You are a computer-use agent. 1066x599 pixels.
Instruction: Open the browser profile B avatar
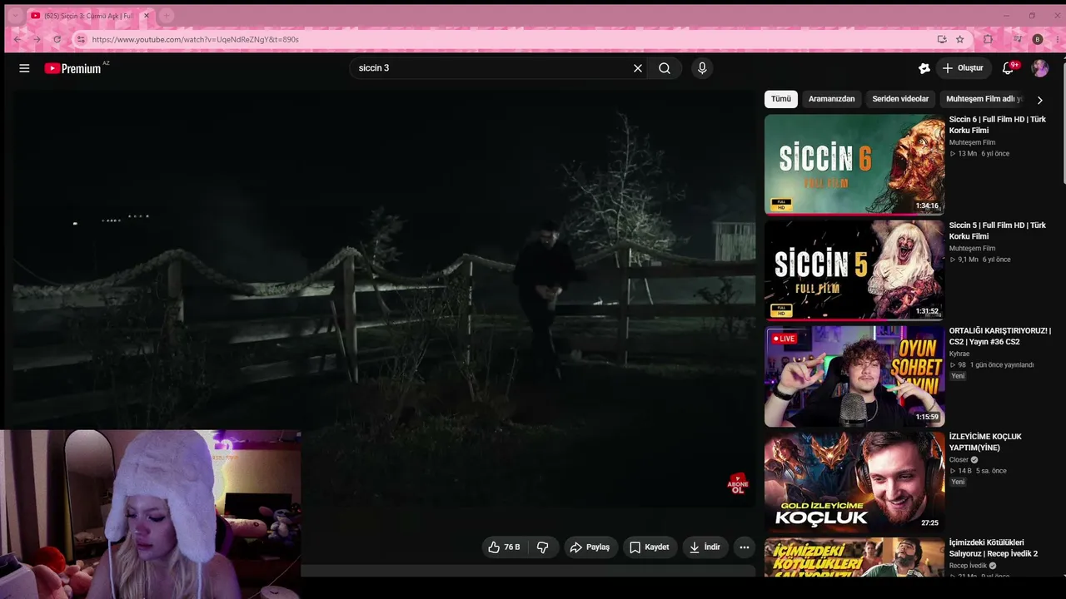pyautogui.click(x=1038, y=39)
